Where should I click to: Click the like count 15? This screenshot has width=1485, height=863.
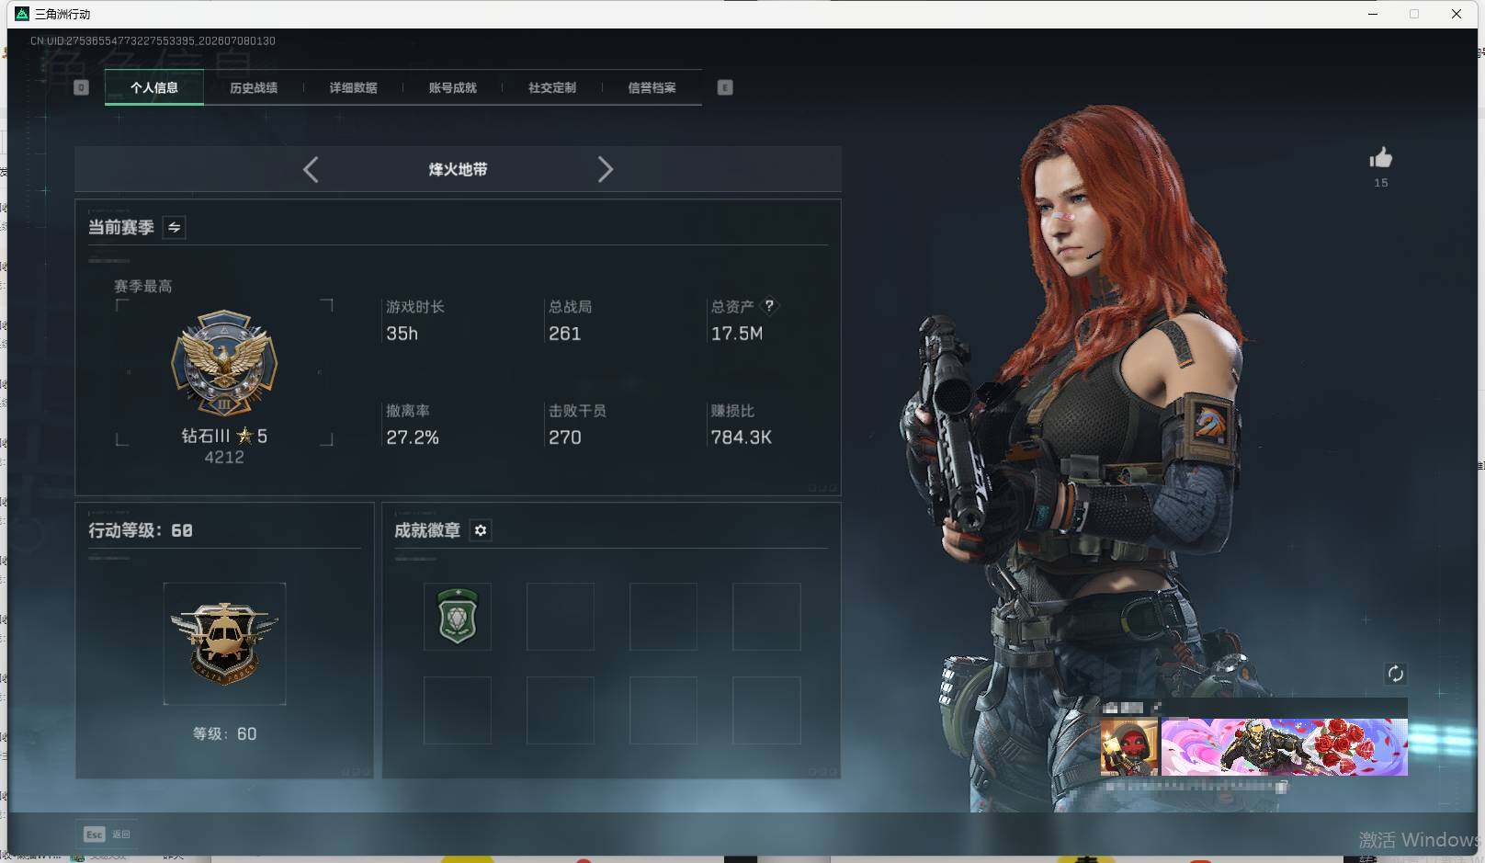[x=1381, y=183]
